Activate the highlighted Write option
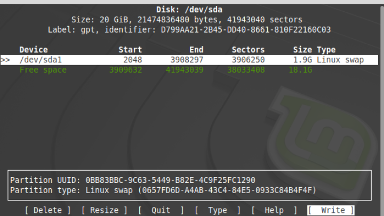The height and width of the screenshot is (216, 384). pyautogui.click(x=331, y=210)
